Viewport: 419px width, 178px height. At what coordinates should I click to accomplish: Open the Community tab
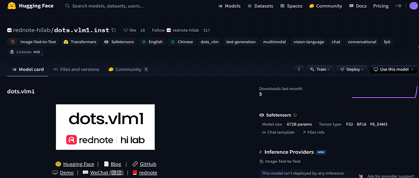[128, 69]
